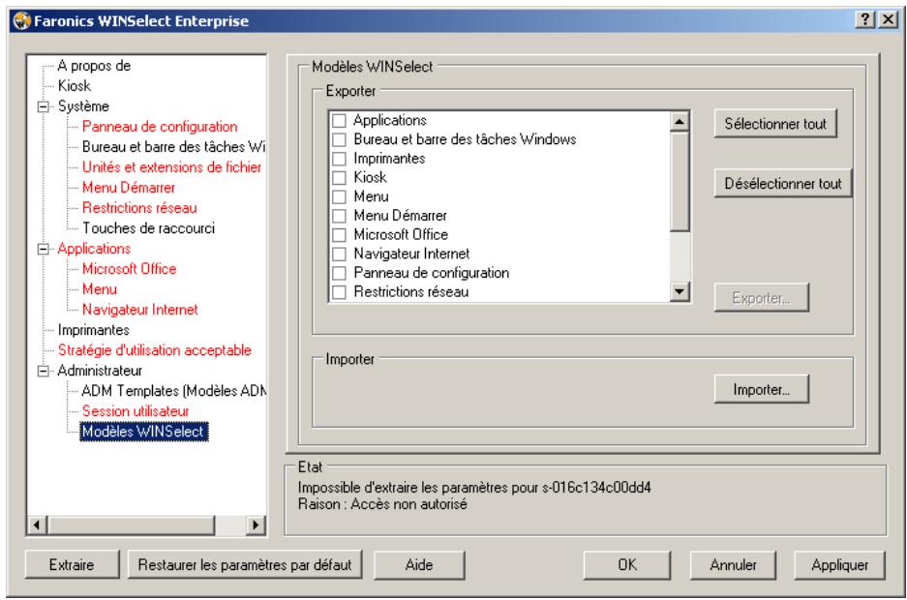The width and height of the screenshot is (907, 600).
Task: Open the Menu item under Applications
Action: pyautogui.click(x=100, y=289)
